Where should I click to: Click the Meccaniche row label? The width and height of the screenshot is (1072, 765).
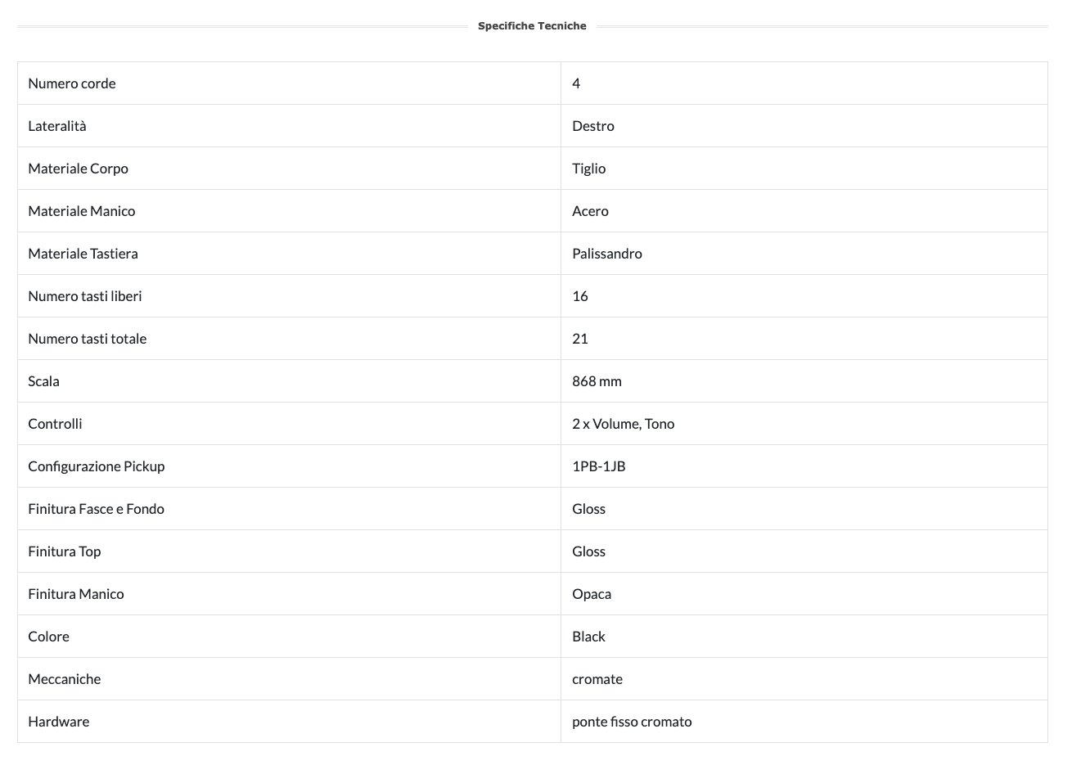point(65,679)
